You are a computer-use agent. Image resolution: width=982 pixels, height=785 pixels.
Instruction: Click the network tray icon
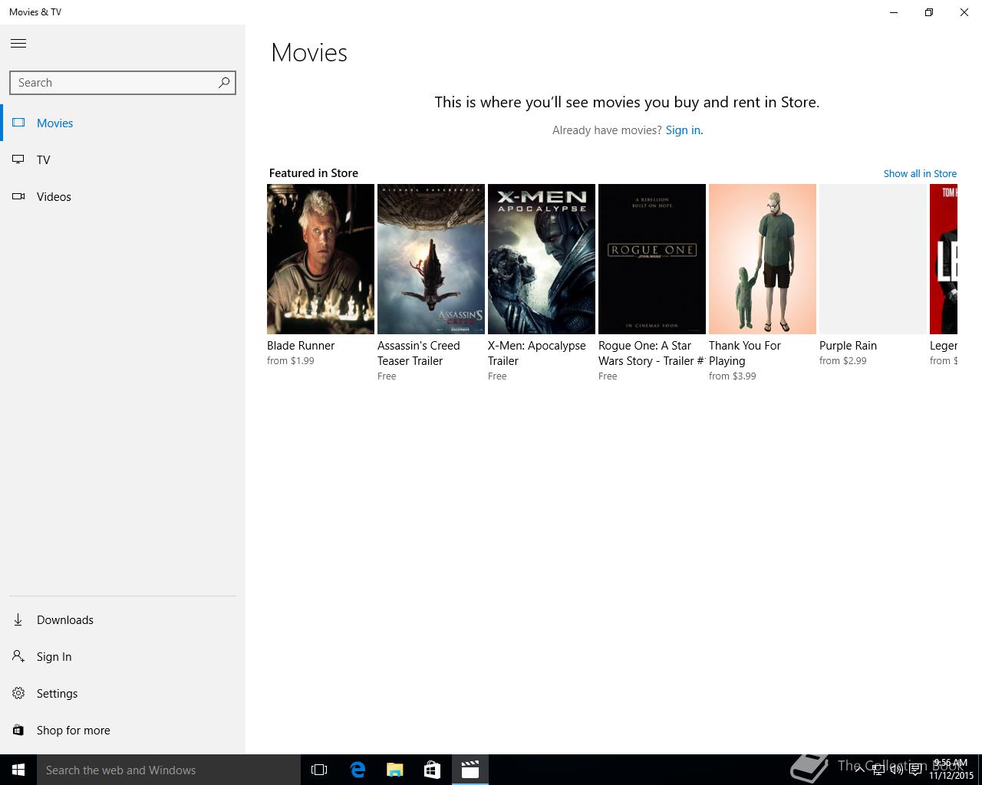[x=878, y=770]
